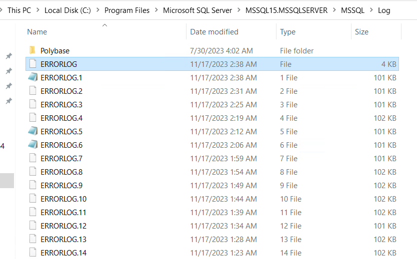
Task: Select file name ERRORLOG.12
Action: click(x=63, y=226)
